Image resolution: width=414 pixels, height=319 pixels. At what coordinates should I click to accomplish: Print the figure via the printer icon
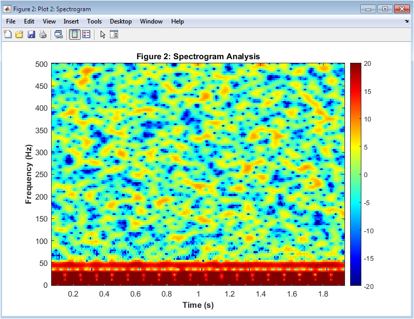pos(43,34)
